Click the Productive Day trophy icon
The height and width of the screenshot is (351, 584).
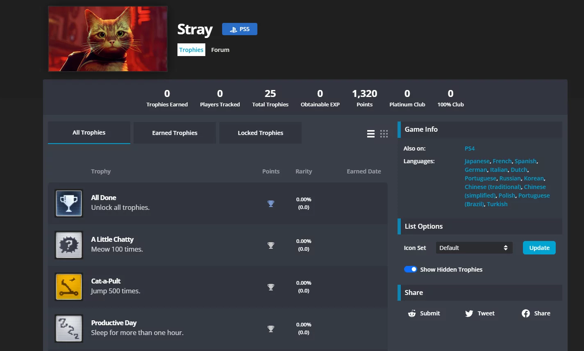tap(69, 328)
